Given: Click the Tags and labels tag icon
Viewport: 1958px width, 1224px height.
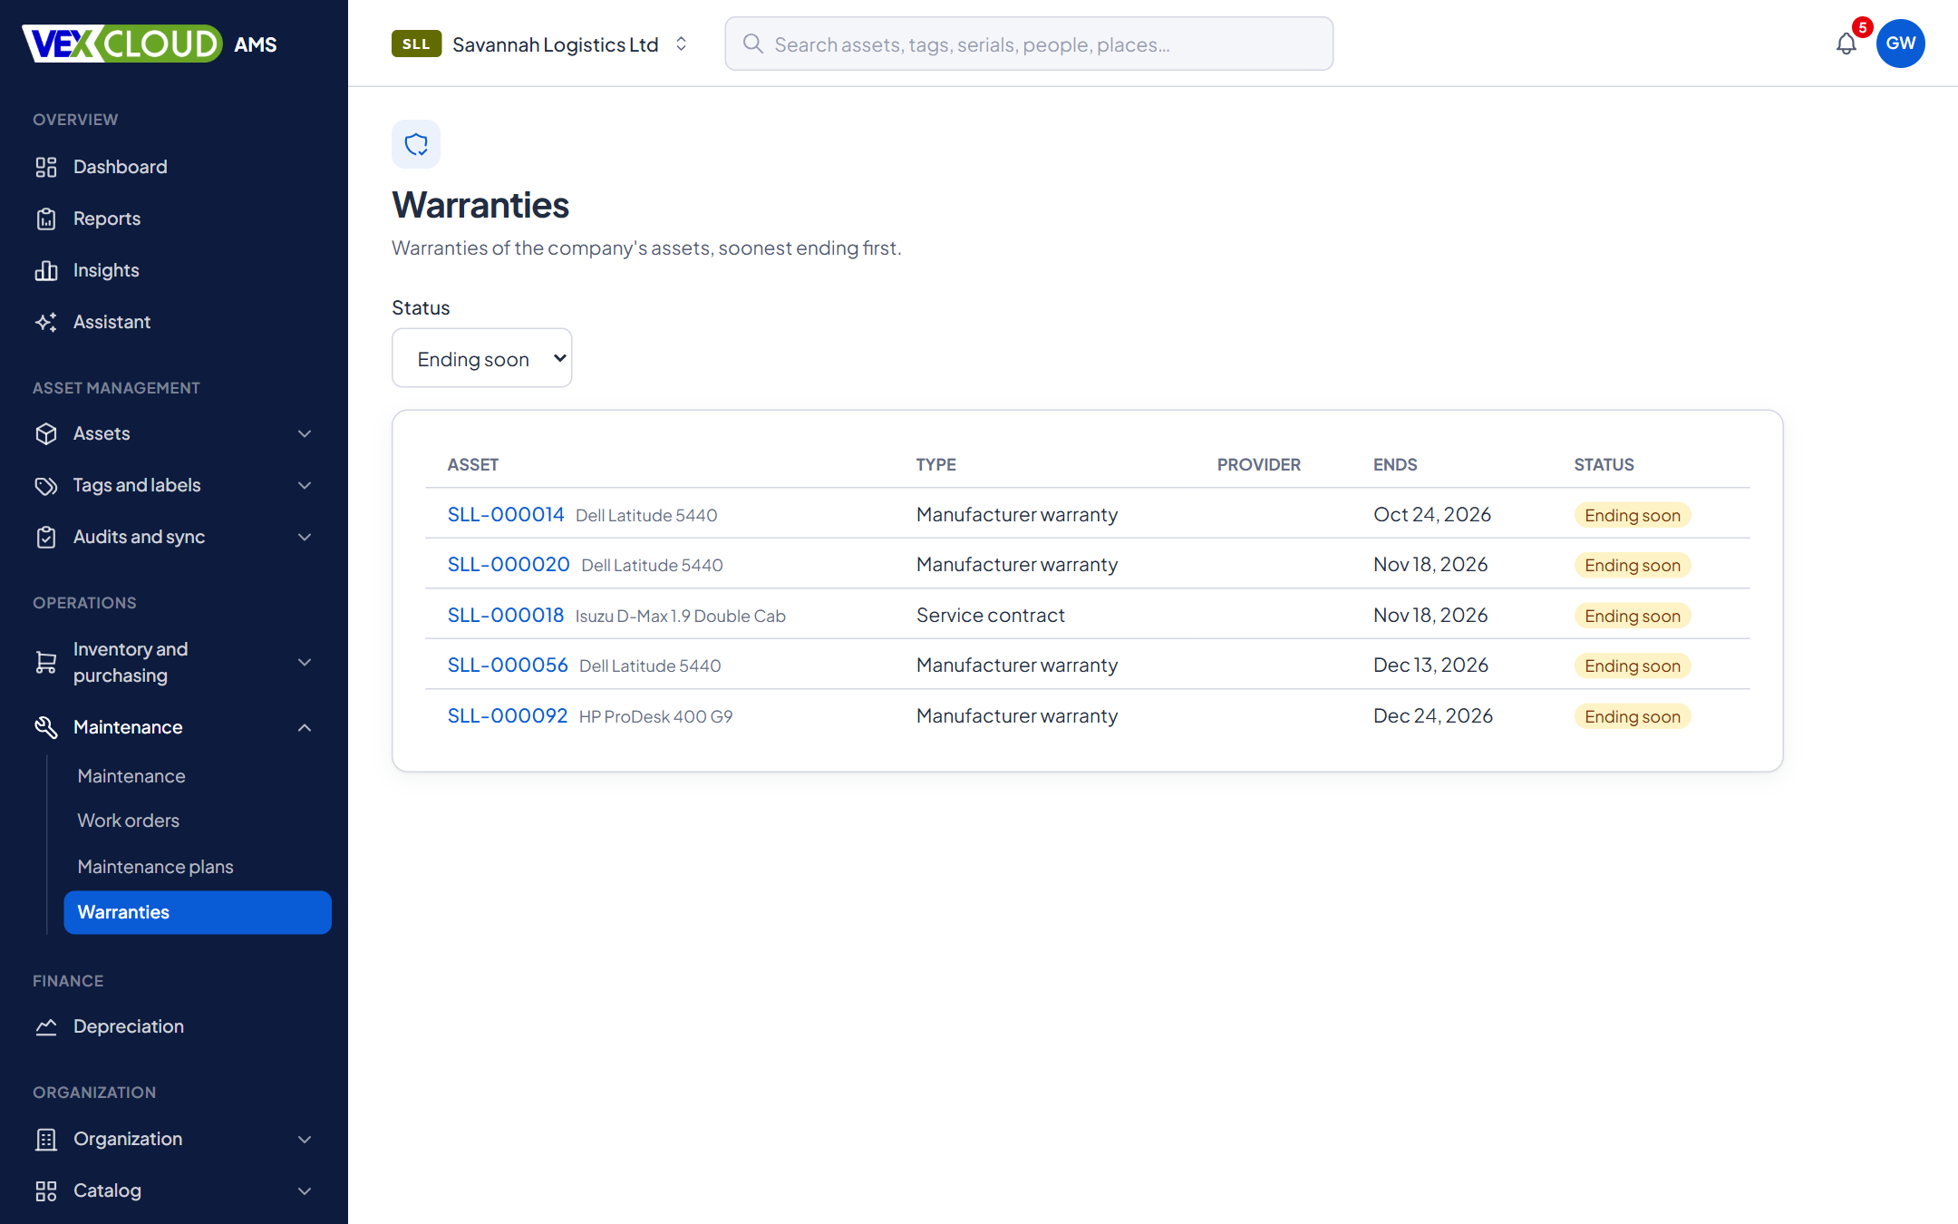Looking at the screenshot, I should point(46,485).
